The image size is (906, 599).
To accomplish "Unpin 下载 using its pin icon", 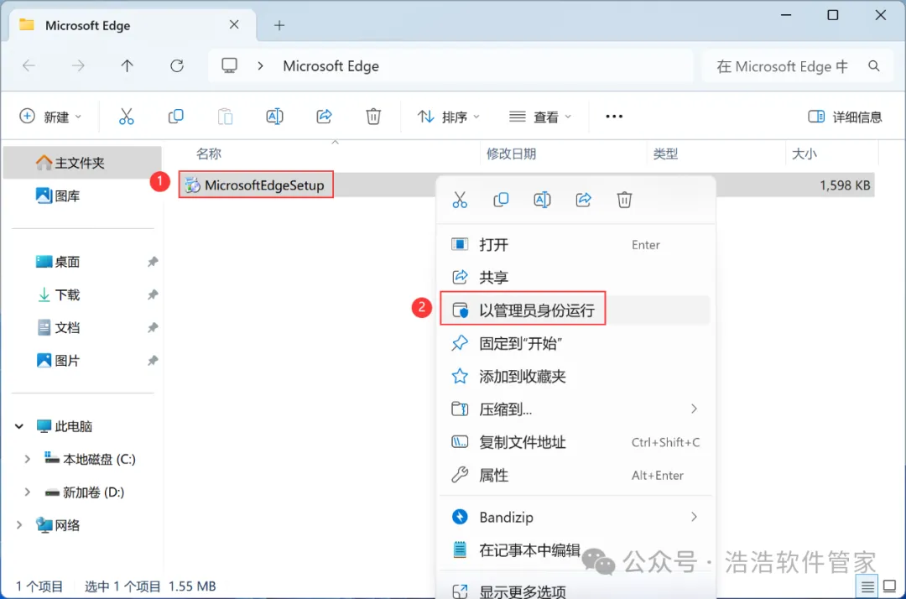I will coord(153,294).
